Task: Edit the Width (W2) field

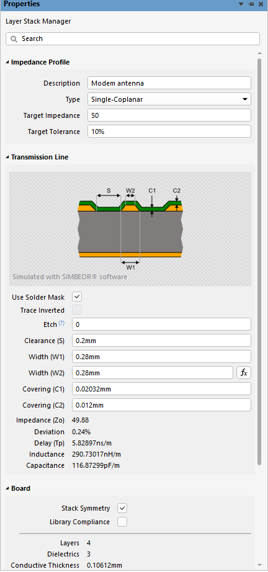Action: click(153, 373)
